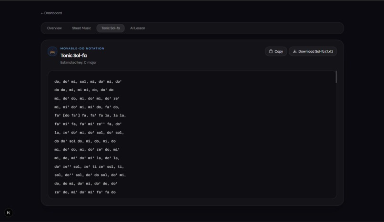384x222 pixels.
Task: Click the line starting 'do, do' mi, sol,'
Action: click(x=88, y=82)
